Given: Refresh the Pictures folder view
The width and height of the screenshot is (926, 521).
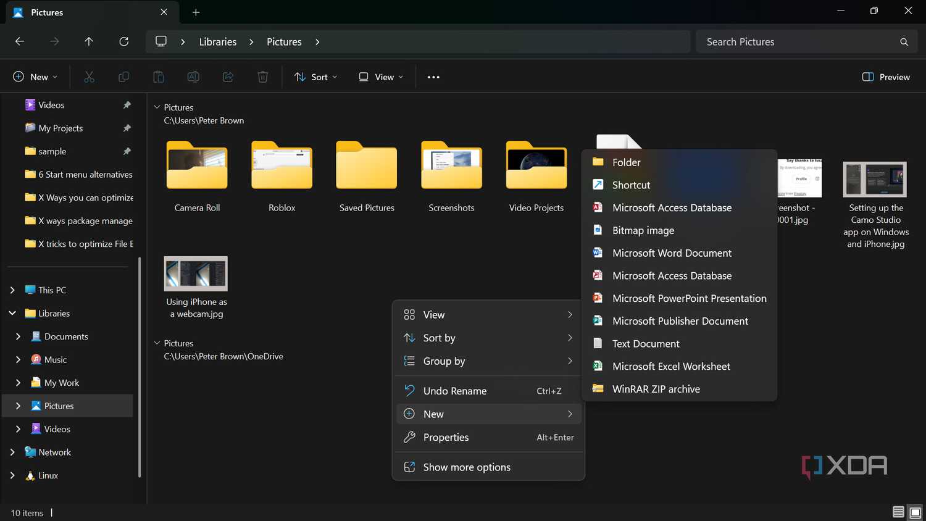Looking at the screenshot, I should [124, 41].
